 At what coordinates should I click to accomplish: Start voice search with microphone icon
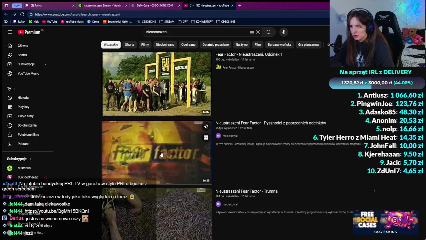[284, 32]
